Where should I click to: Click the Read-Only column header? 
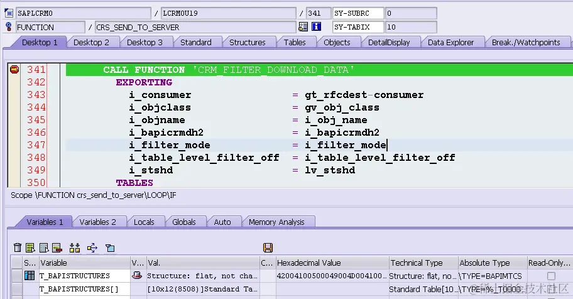click(x=550, y=263)
